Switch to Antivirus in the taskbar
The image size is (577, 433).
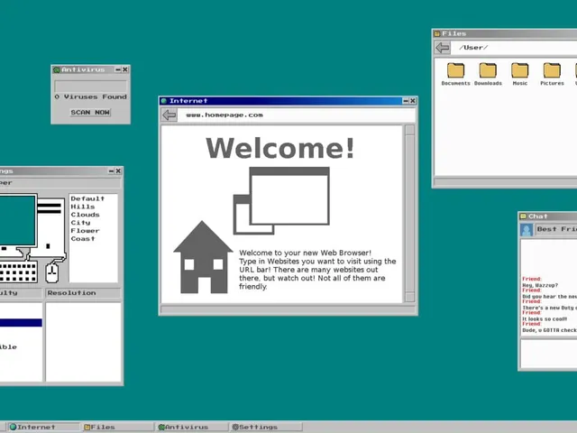click(x=192, y=427)
